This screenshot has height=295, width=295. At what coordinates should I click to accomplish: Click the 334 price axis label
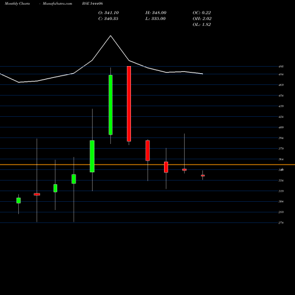coord(281,181)
